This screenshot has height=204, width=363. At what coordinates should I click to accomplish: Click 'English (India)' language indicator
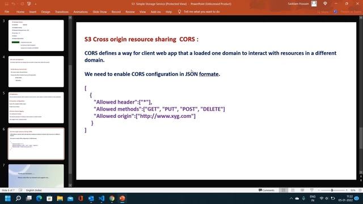pyautogui.click(x=34, y=190)
